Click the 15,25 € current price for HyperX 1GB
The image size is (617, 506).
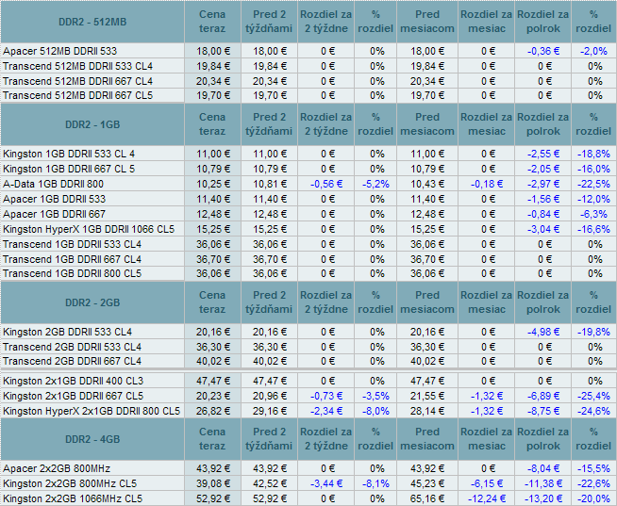click(213, 229)
